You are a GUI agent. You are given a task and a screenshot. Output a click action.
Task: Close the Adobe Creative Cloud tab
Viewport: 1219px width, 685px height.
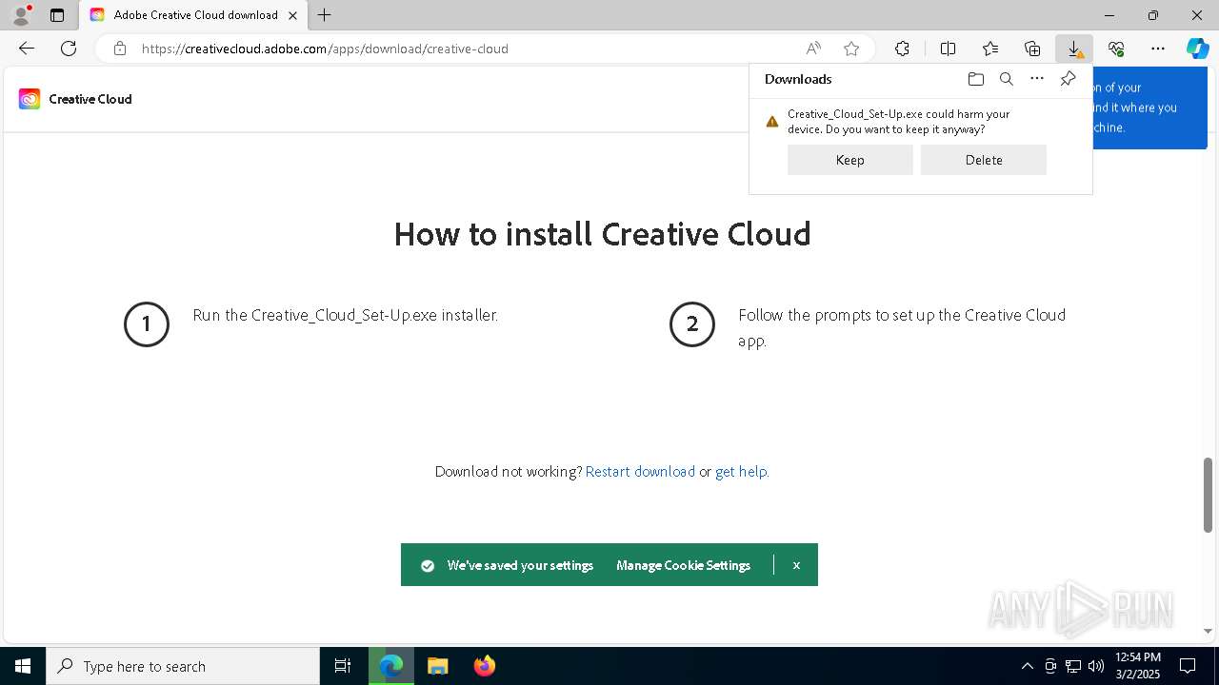(x=293, y=15)
